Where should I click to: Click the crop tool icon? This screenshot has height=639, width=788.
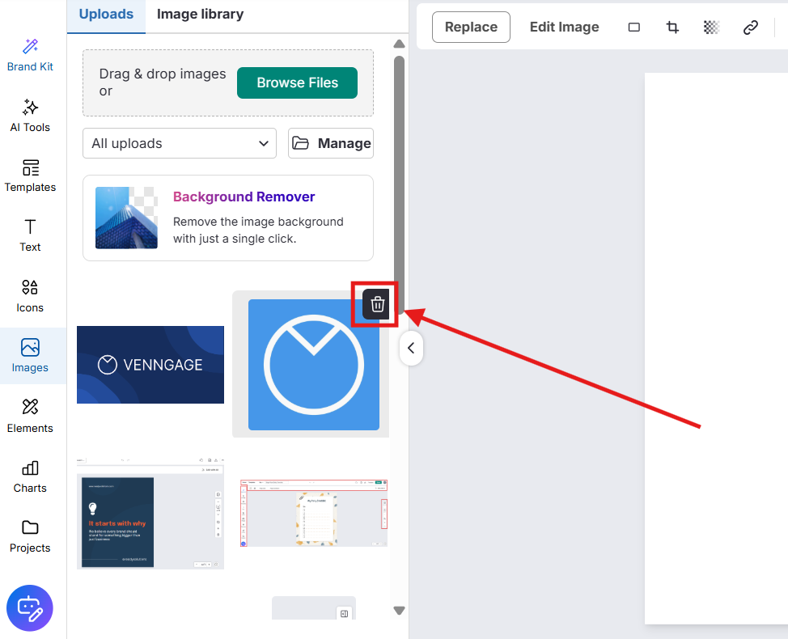coord(672,28)
